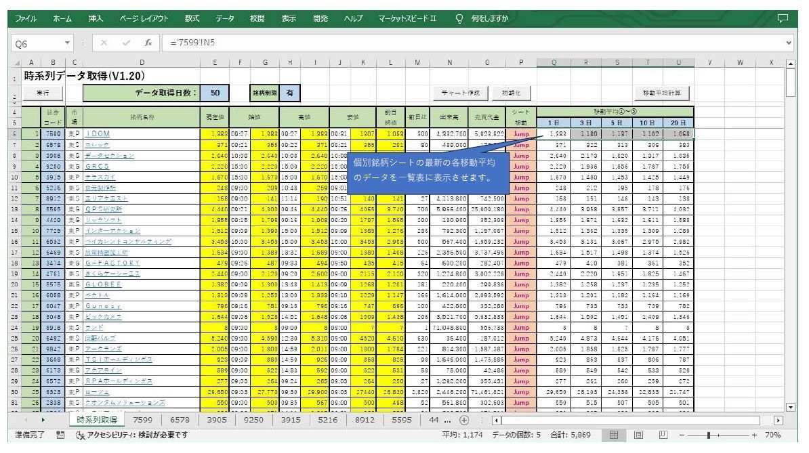The width and height of the screenshot is (809, 453).
Task: Open the IDOM stock name link
Action: (x=98, y=134)
